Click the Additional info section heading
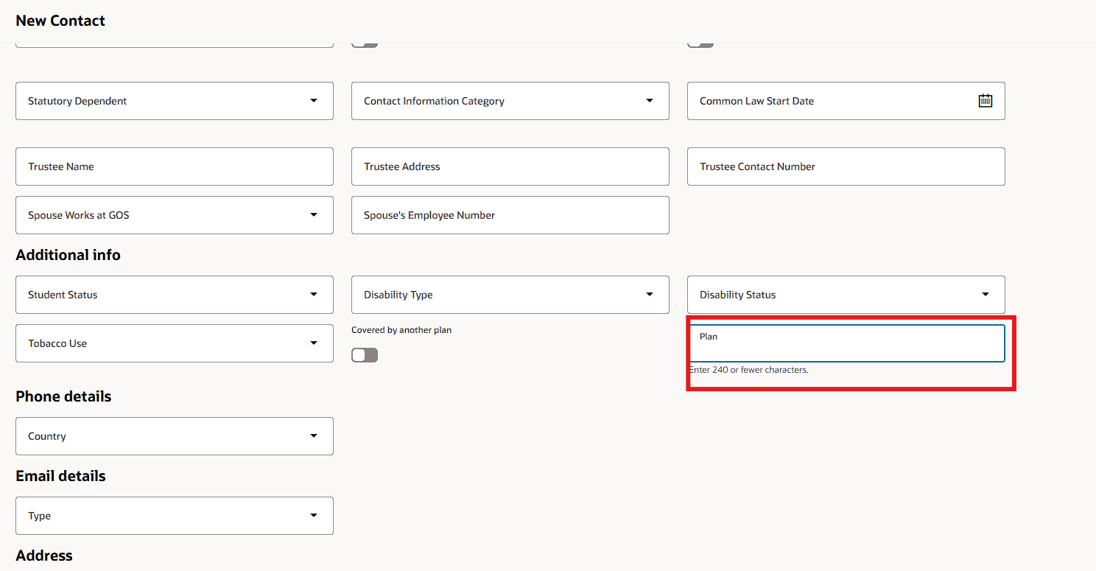 pyautogui.click(x=68, y=255)
